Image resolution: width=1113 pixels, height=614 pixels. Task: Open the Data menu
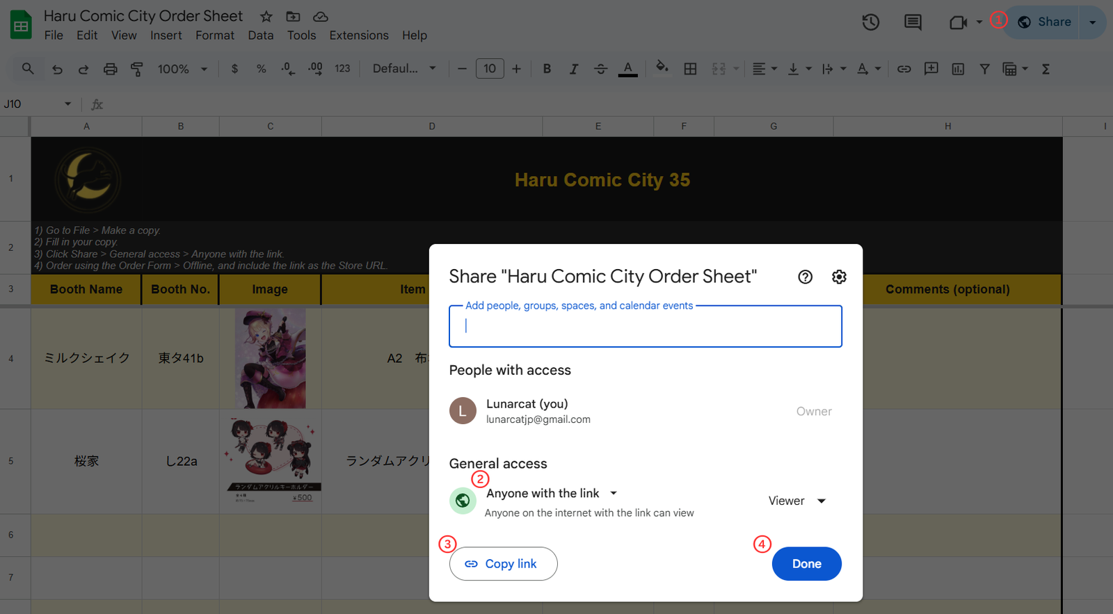[261, 35]
